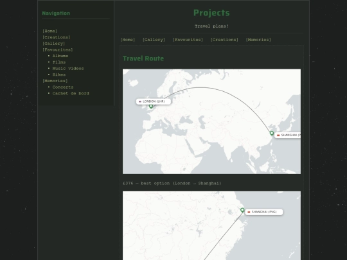This screenshot has height=260, width=347.
Task: Open the sidebar [Creations] link
Action: click(56, 37)
